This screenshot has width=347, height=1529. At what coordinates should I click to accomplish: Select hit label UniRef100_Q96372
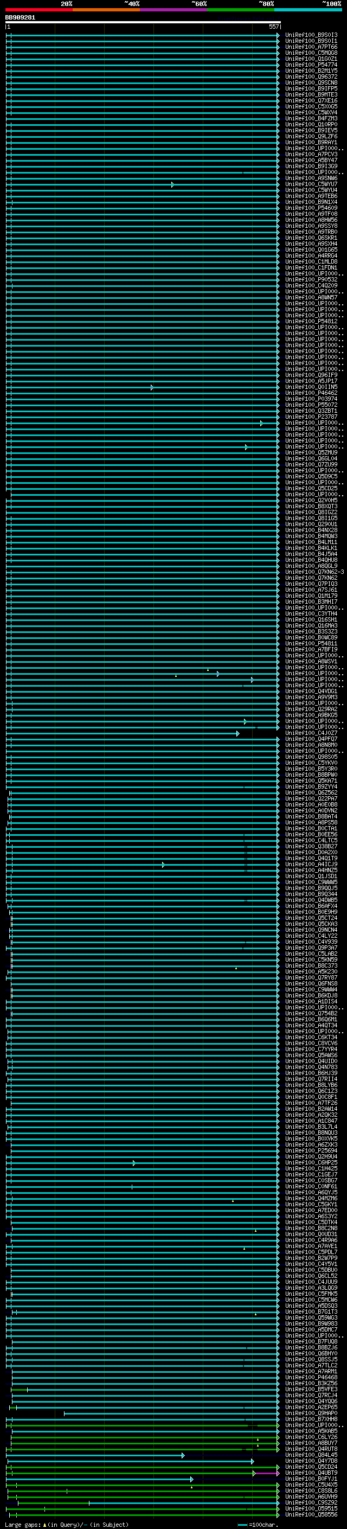pyautogui.click(x=311, y=76)
